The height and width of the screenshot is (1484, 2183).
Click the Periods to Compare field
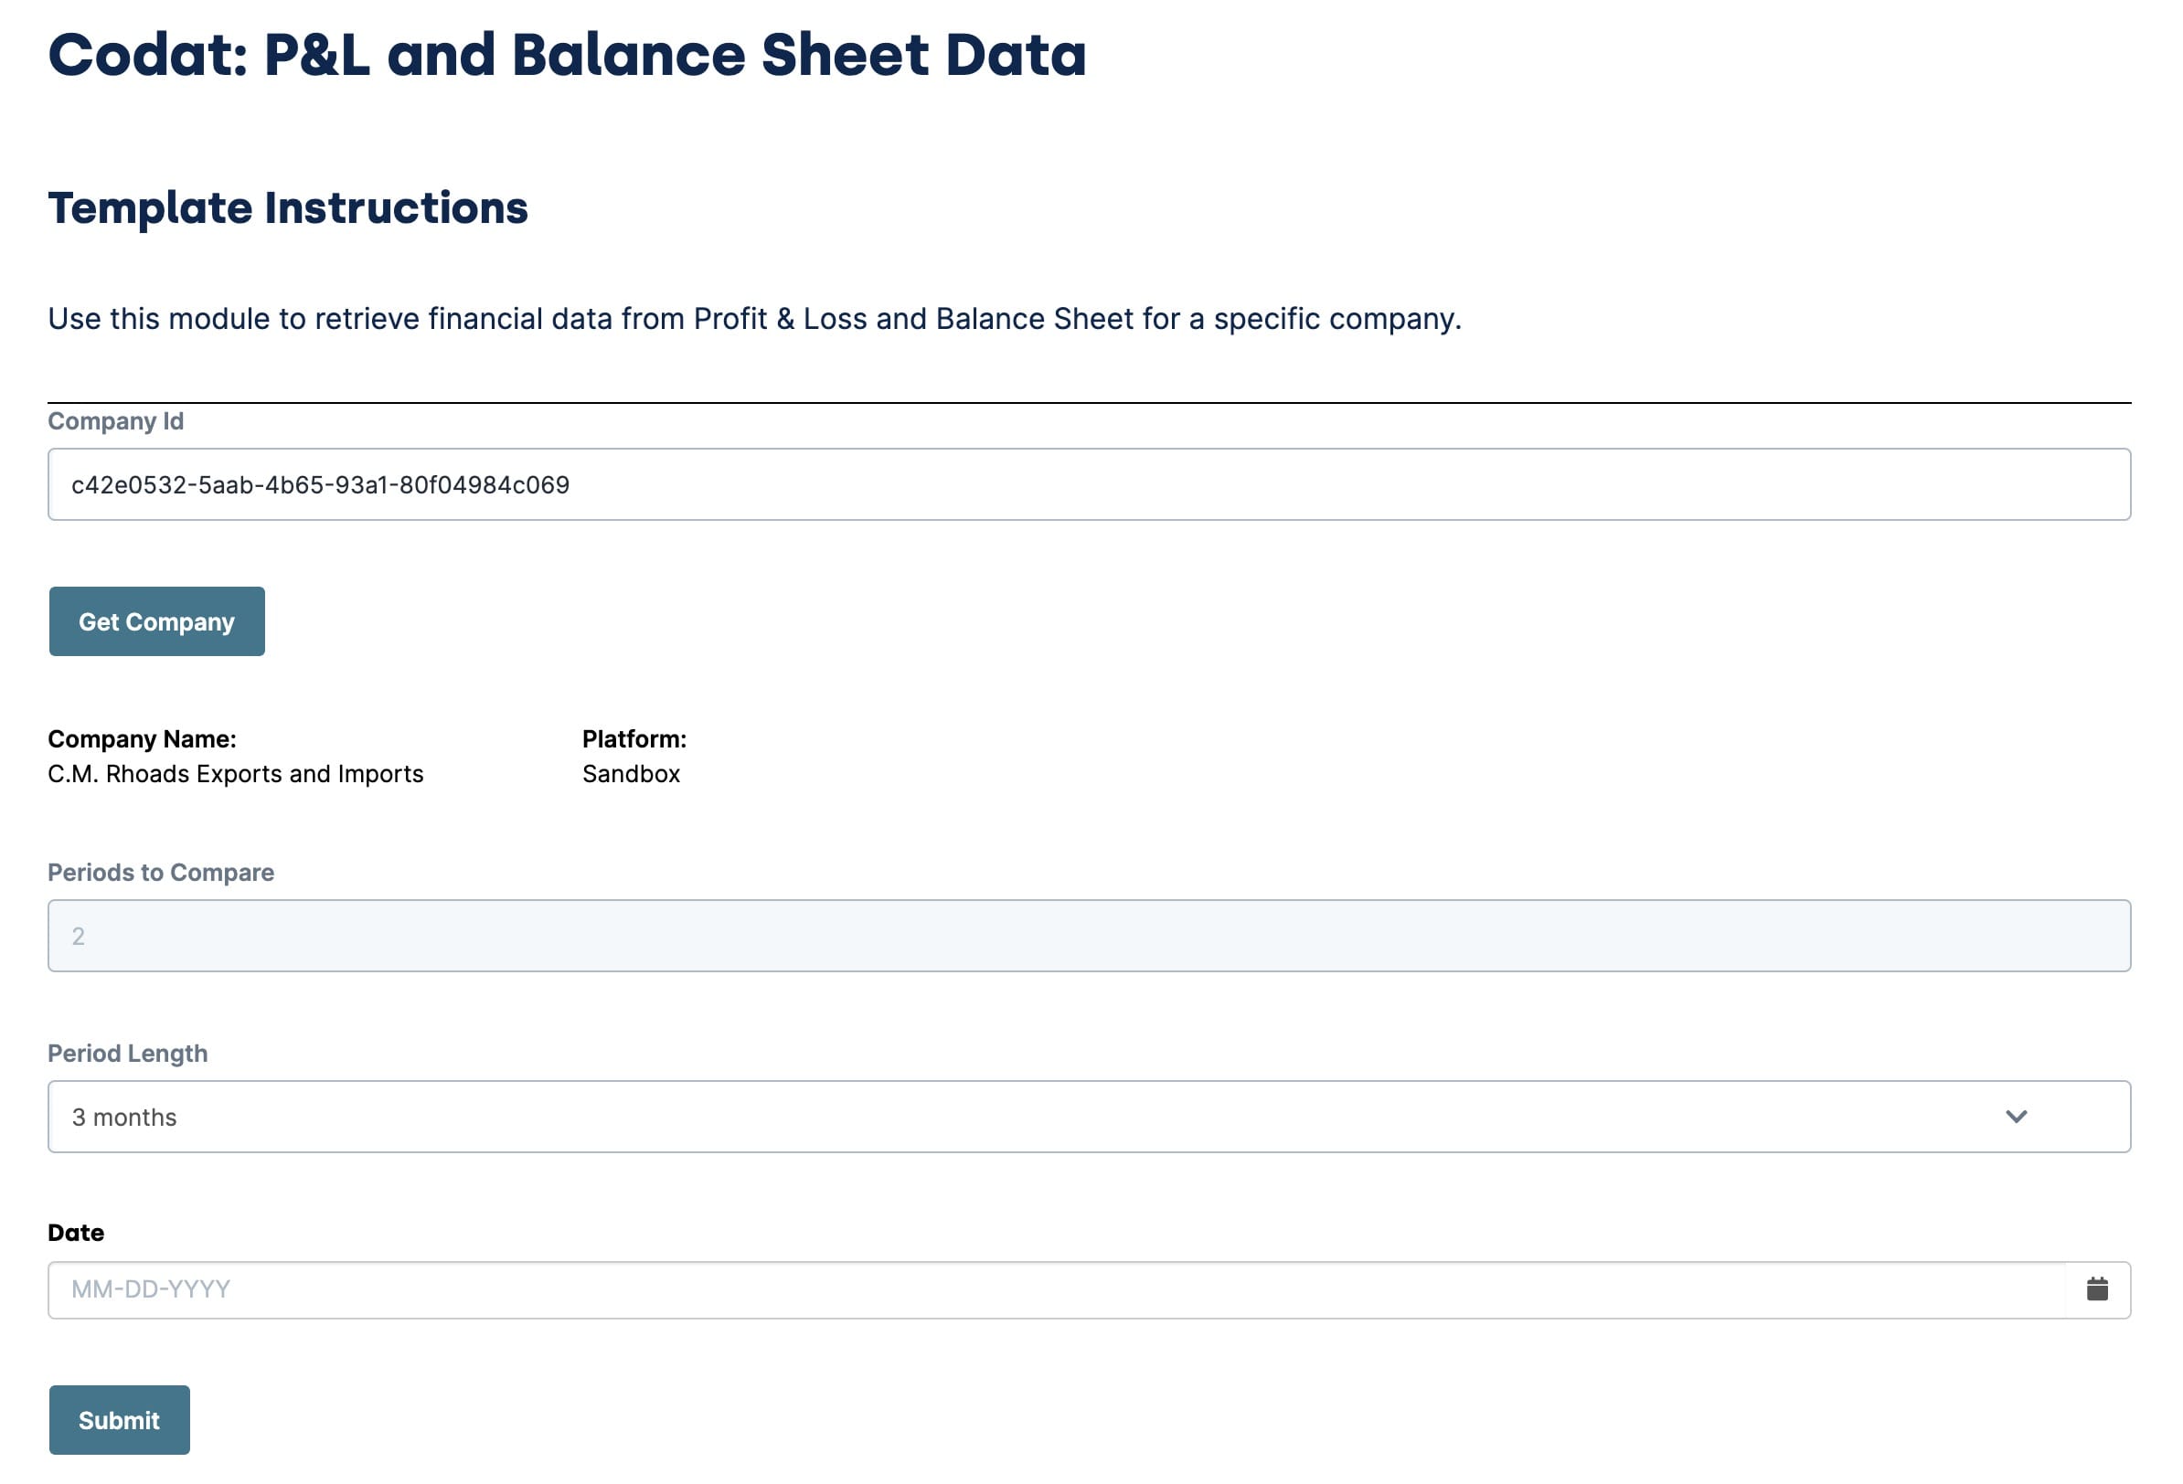(1090, 936)
